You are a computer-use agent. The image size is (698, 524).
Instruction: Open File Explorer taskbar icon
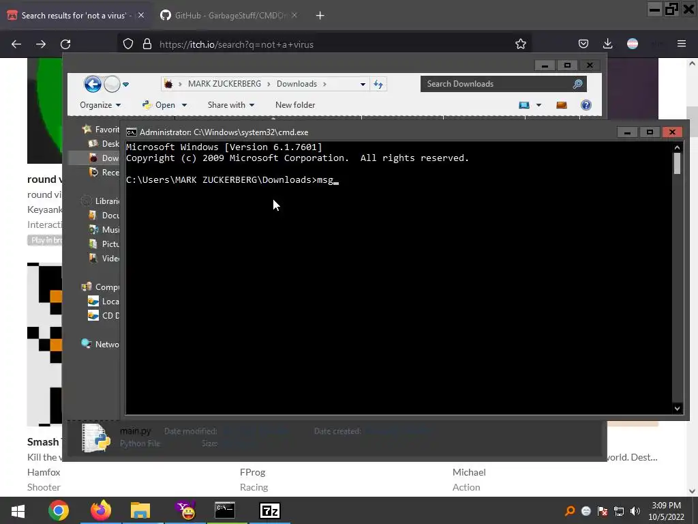pos(140,510)
